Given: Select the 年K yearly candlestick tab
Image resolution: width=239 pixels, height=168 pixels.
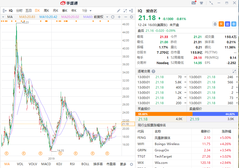Looking at the screenshot, I should coord(74,11).
